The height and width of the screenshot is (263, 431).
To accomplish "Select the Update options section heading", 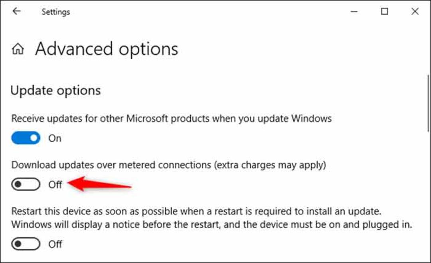I will click(x=55, y=90).
